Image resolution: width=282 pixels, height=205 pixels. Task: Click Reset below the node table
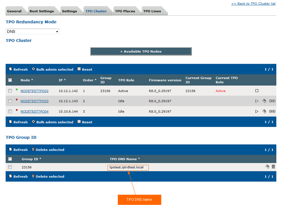pyautogui.click(x=85, y=122)
